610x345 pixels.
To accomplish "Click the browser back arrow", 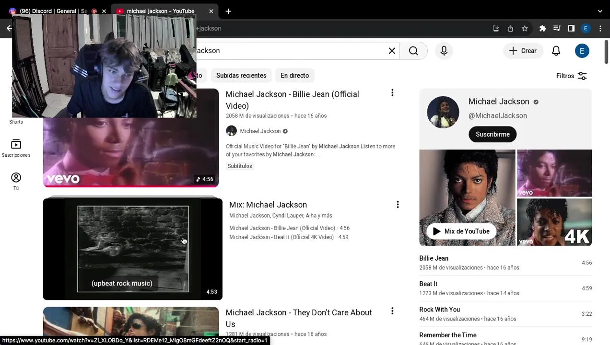I will click(9, 28).
